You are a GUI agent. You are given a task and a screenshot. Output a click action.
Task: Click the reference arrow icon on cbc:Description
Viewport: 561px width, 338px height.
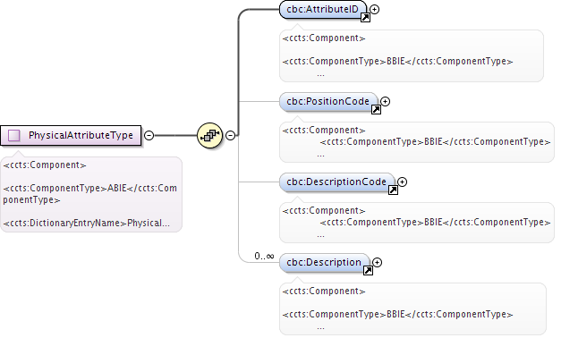[x=368, y=271]
